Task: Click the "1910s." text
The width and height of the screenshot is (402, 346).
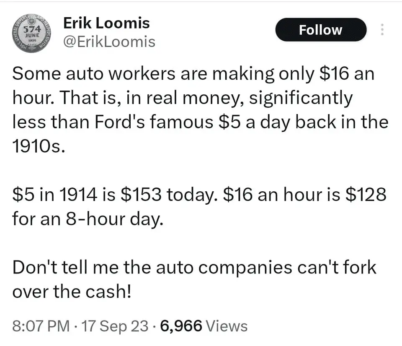Action: (39, 147)
